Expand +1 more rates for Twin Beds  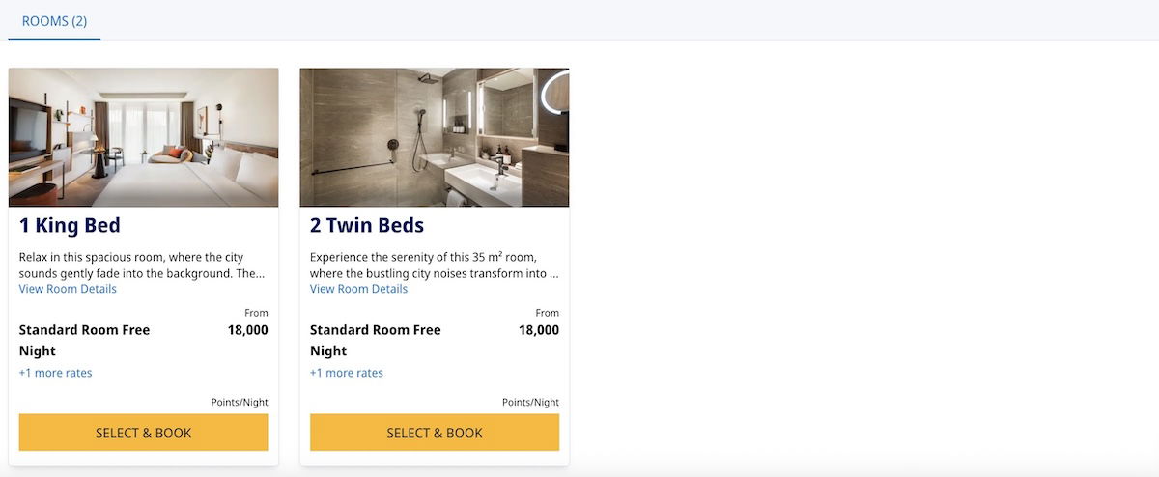click(347, 373)
